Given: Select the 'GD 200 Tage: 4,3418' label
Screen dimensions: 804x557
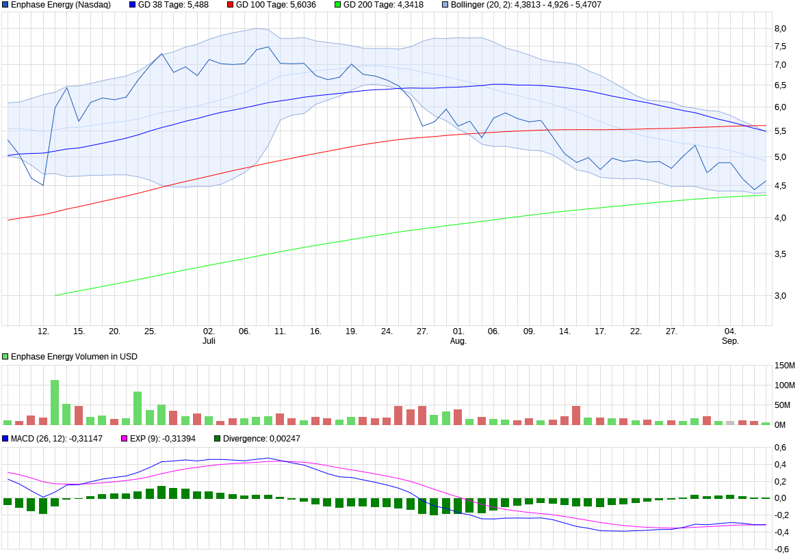Looking at the screenshot, I should pyautogui.click(x=384, y=5).
